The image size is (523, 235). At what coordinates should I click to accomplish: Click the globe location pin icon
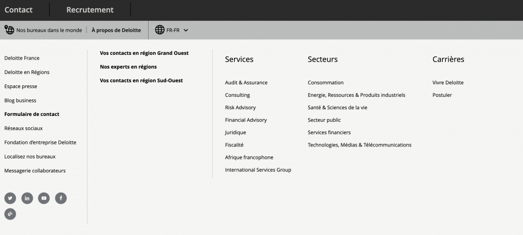click(x=9, y=30)
